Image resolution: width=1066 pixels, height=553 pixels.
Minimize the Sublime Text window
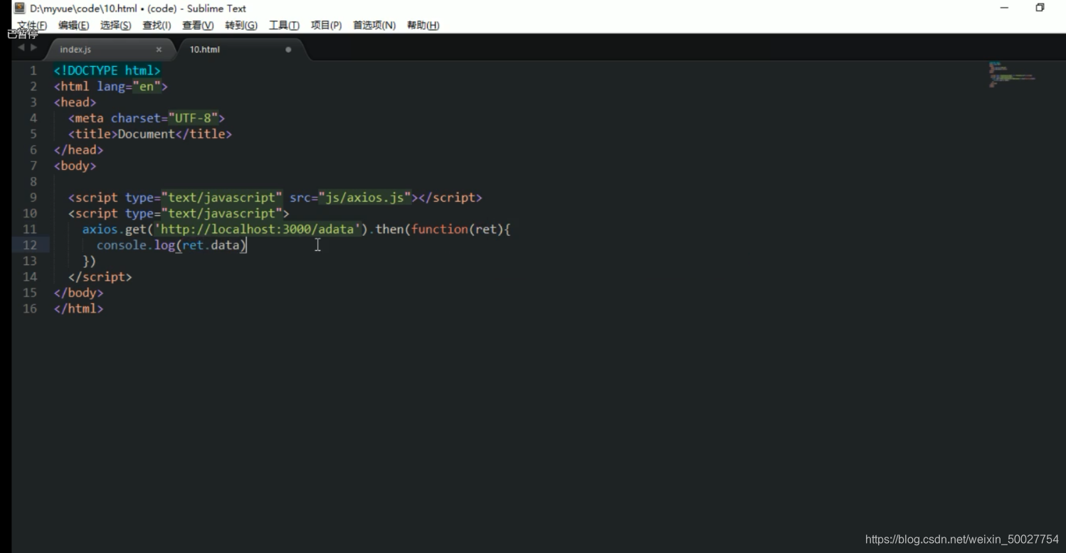tap(1004, 9)
